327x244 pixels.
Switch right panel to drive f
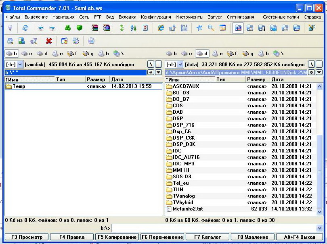[233, 54]
